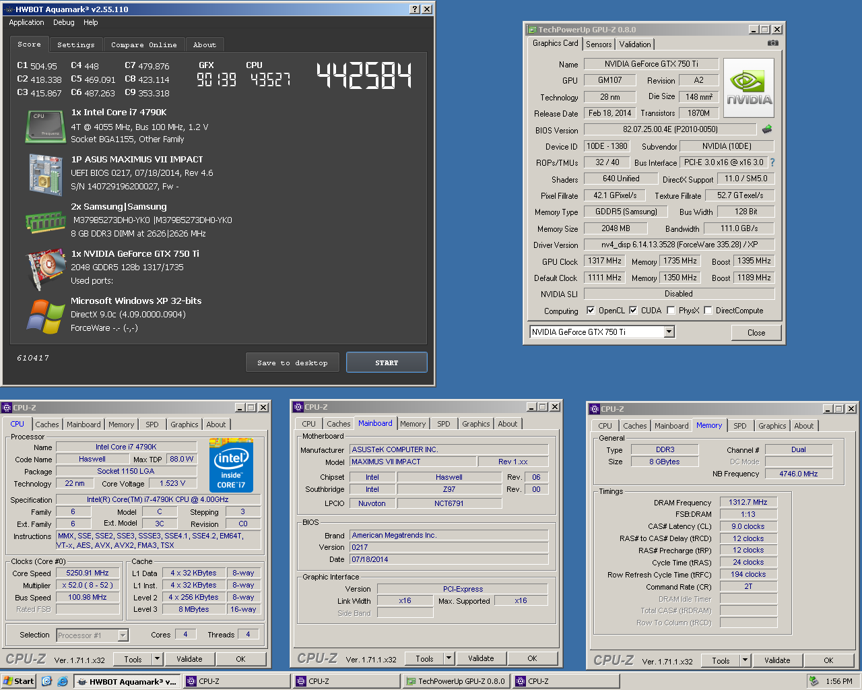Toggle the PhysX checkbox in GPU-Z
Viewport: 862px width, 690px height.
tap(671, 311)
